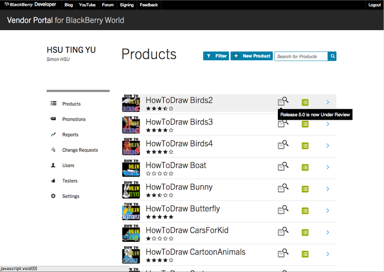Click the Logout link
The image size is (384, 272).
pos(374,5)
